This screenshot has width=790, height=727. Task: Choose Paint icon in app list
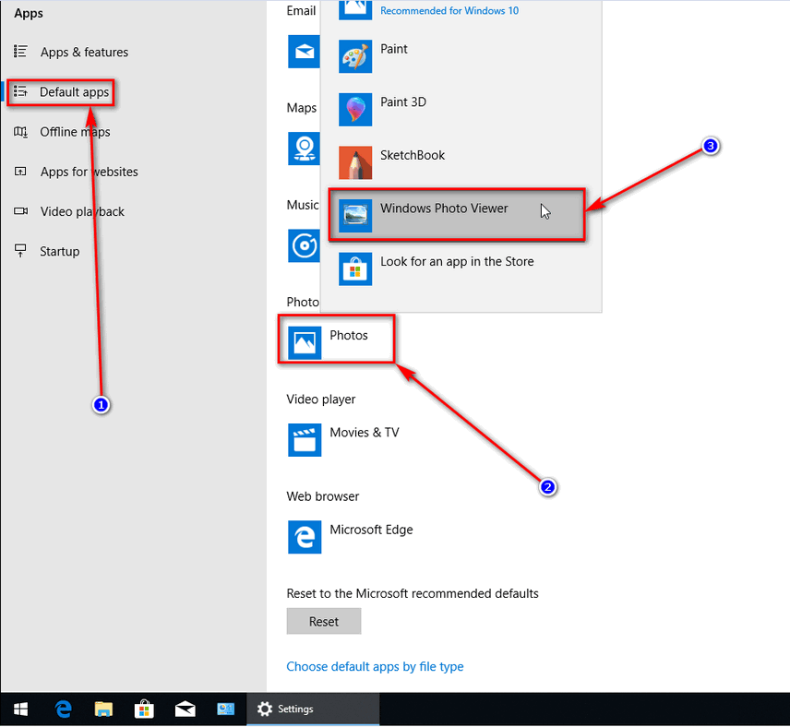point(355,56)
